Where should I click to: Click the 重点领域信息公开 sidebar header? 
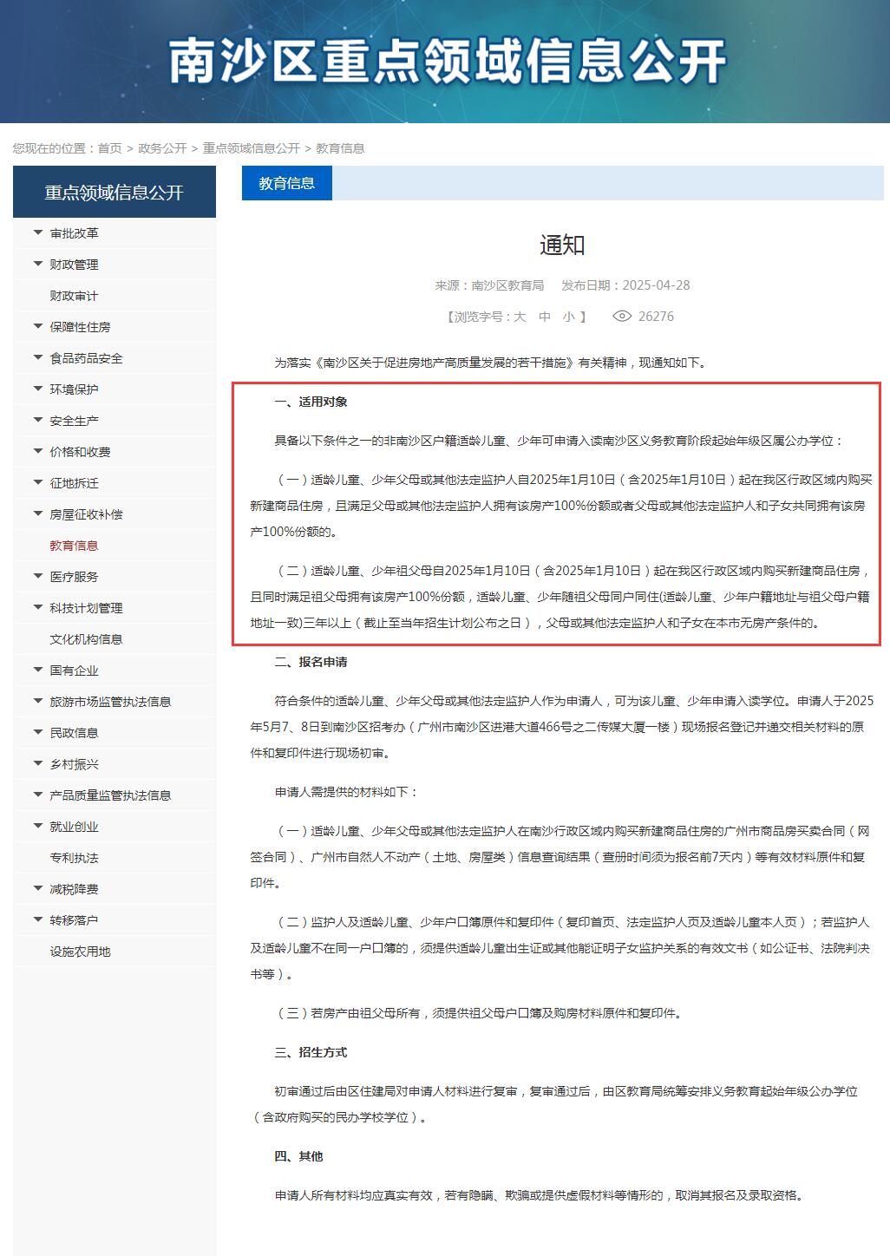[x=115, y=193]
